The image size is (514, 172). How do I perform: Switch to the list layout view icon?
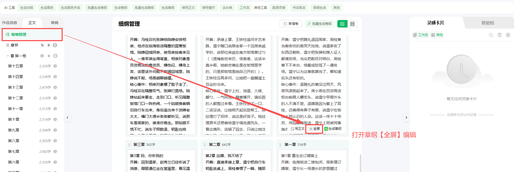coord(352,24)
